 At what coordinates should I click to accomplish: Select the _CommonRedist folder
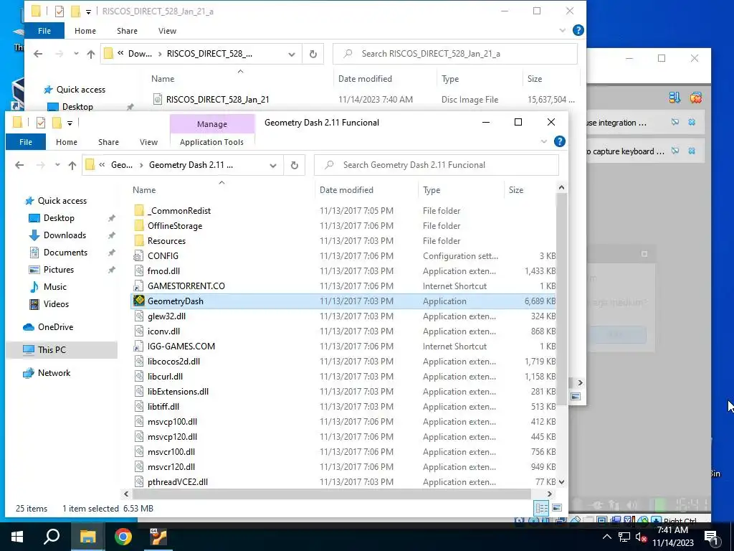pos(178,211)
